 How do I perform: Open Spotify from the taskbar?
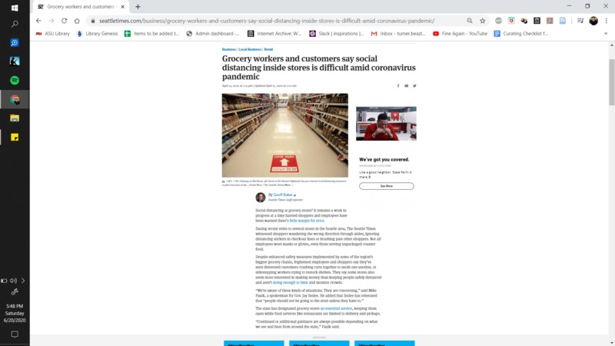[15, 81]
